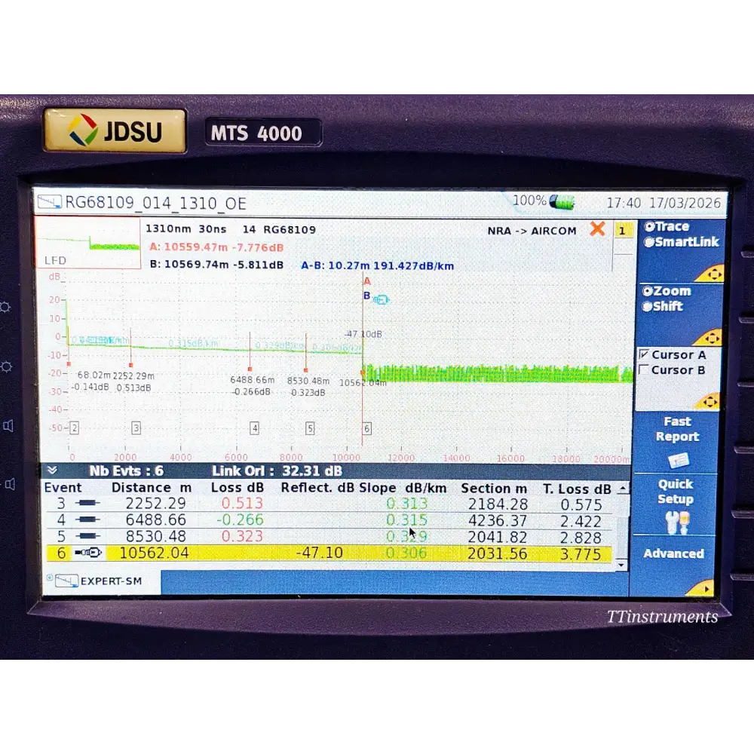This screenshot has width=754, height=754.
Task: Select event row 3 at 2252.29 m
Action: [329, 504]
